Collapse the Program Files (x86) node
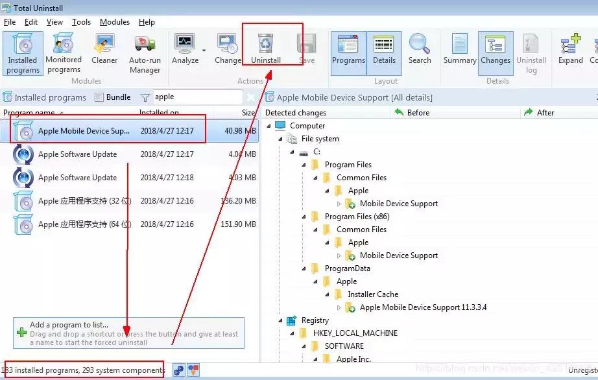Screen dimensions: 598x380 point(304,217)
